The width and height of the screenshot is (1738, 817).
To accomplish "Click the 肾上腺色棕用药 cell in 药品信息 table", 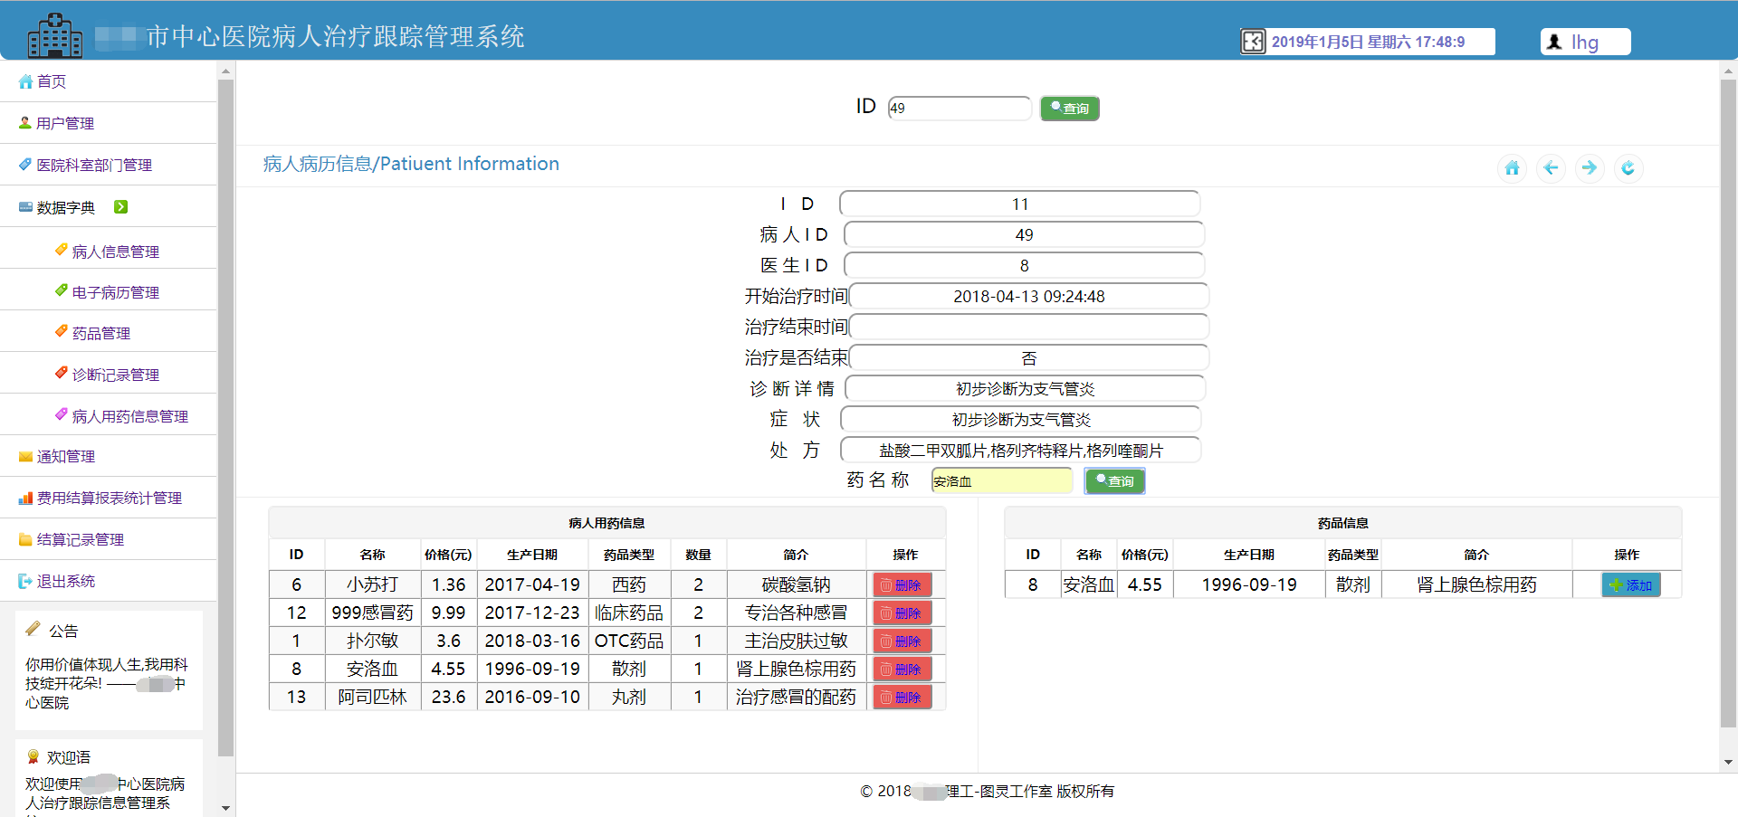I will coord(1476,585).
